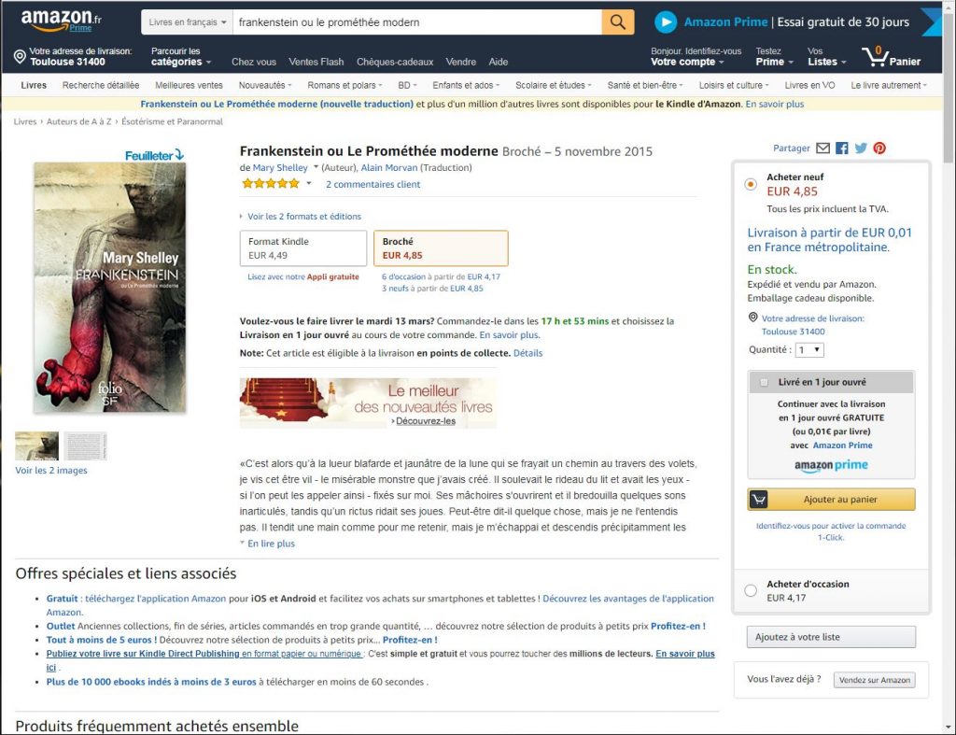
Task: Click the second book image thumbnail
Action: pos(85,445)
